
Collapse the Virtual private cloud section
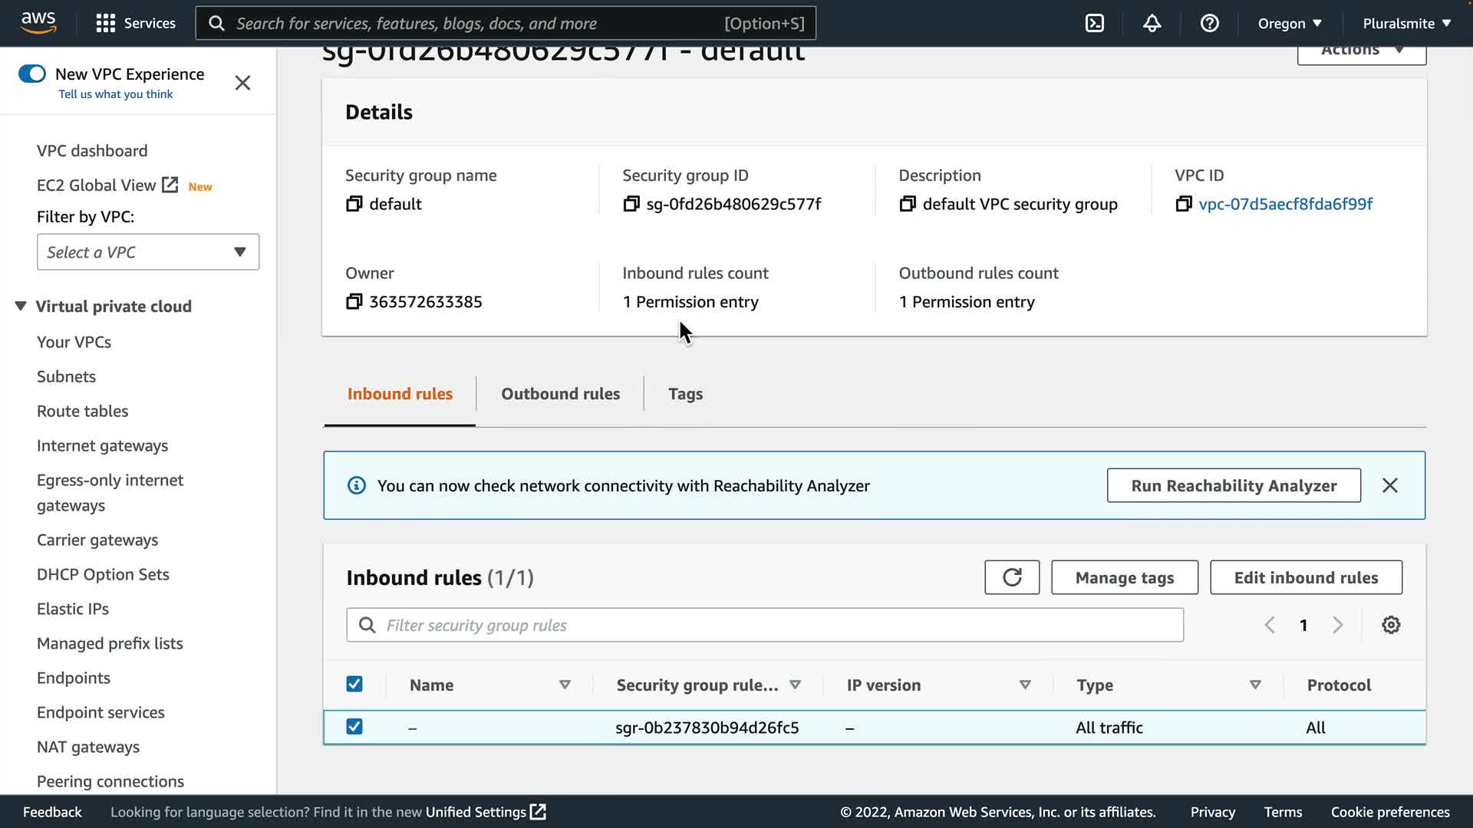coord(21,306)
